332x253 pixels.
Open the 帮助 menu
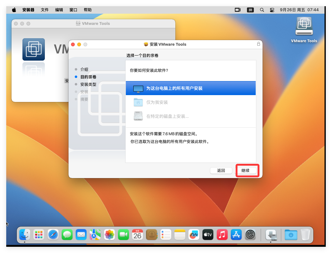tap(88, 10)
